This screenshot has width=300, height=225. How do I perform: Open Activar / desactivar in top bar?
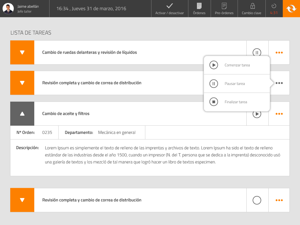pos(170,8)
